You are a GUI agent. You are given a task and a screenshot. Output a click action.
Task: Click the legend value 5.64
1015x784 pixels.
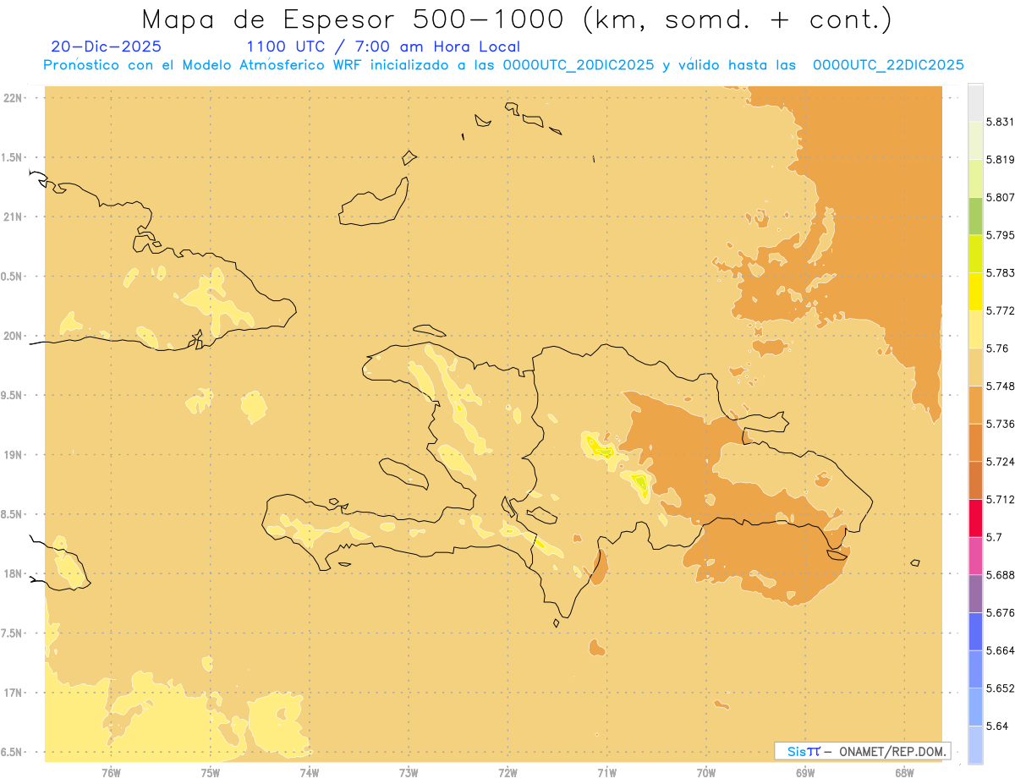pos(996,726)
